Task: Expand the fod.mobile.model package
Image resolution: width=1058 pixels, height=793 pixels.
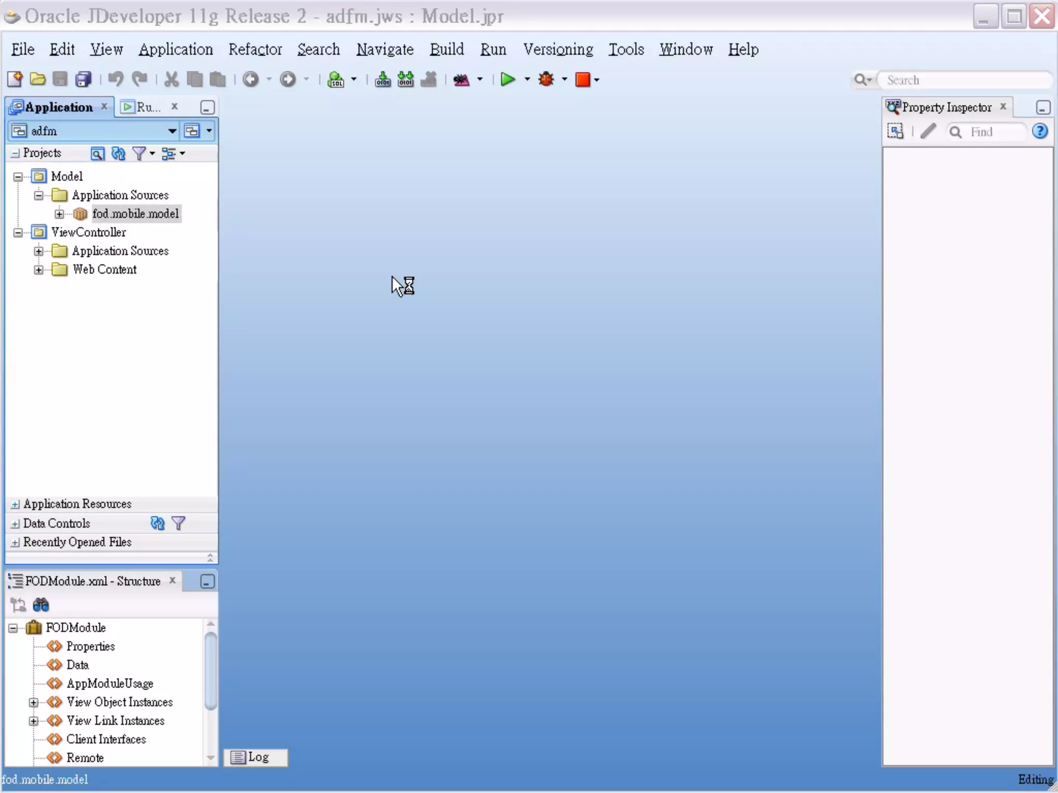Action: tap(59, 214)
